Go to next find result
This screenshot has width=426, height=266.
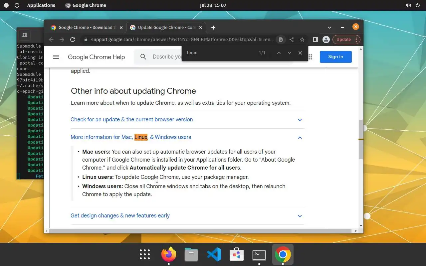click(x=290, y=53)
